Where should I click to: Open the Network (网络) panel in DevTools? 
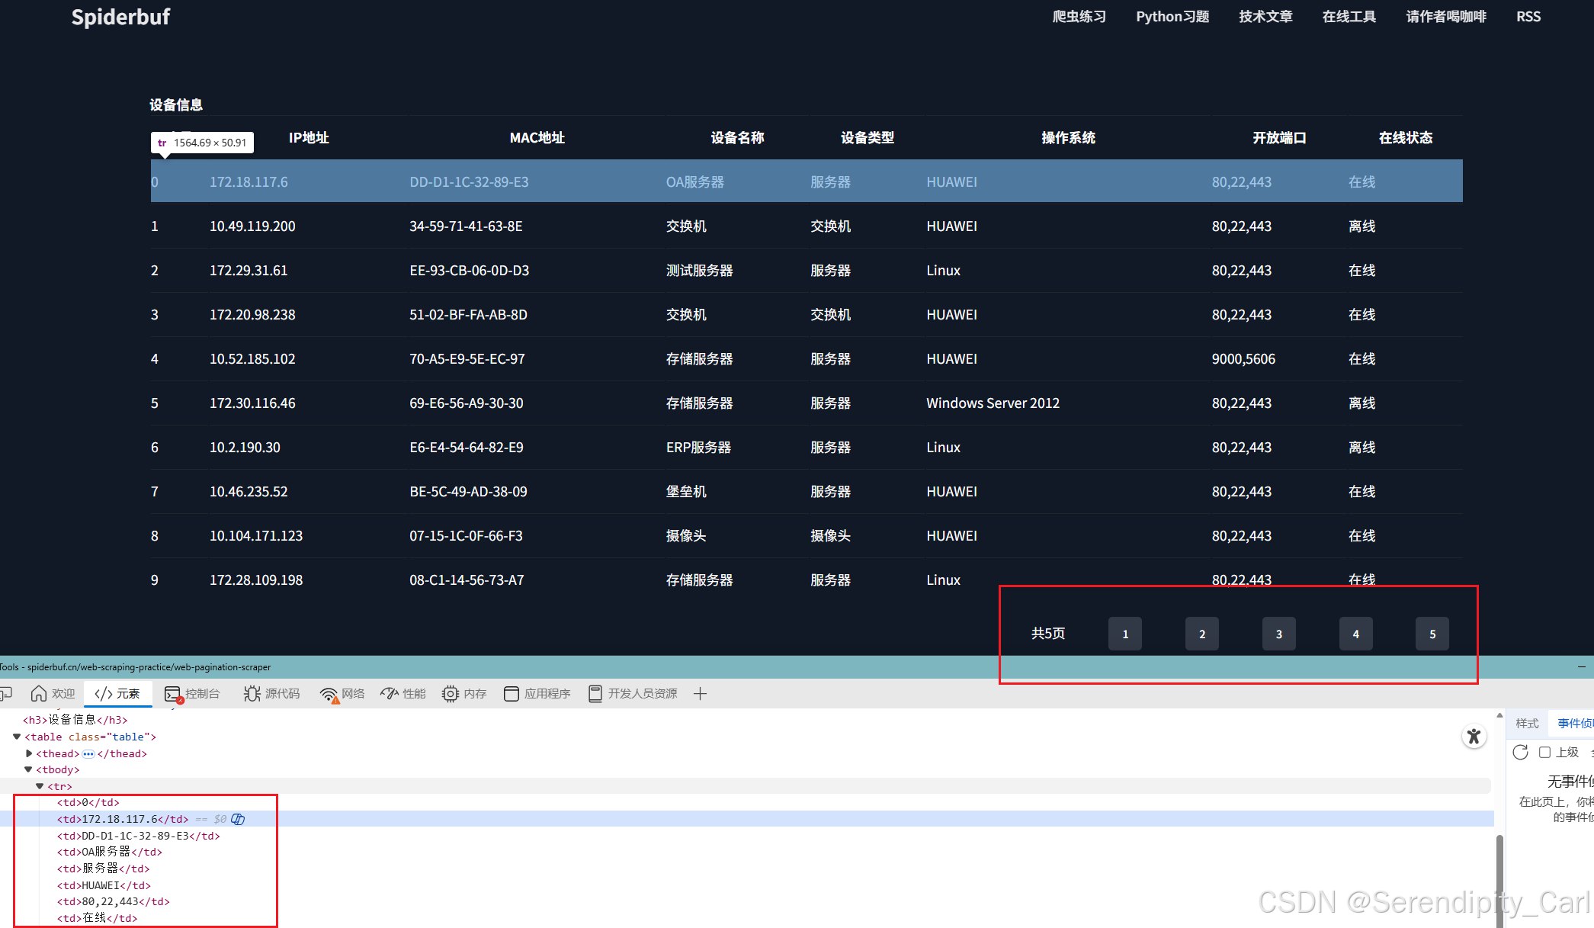[x=342, y=693]
